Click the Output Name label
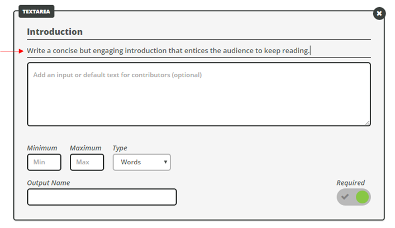 [49, 183]
